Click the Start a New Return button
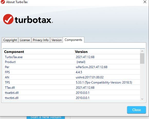 click(x=46, y=117)
